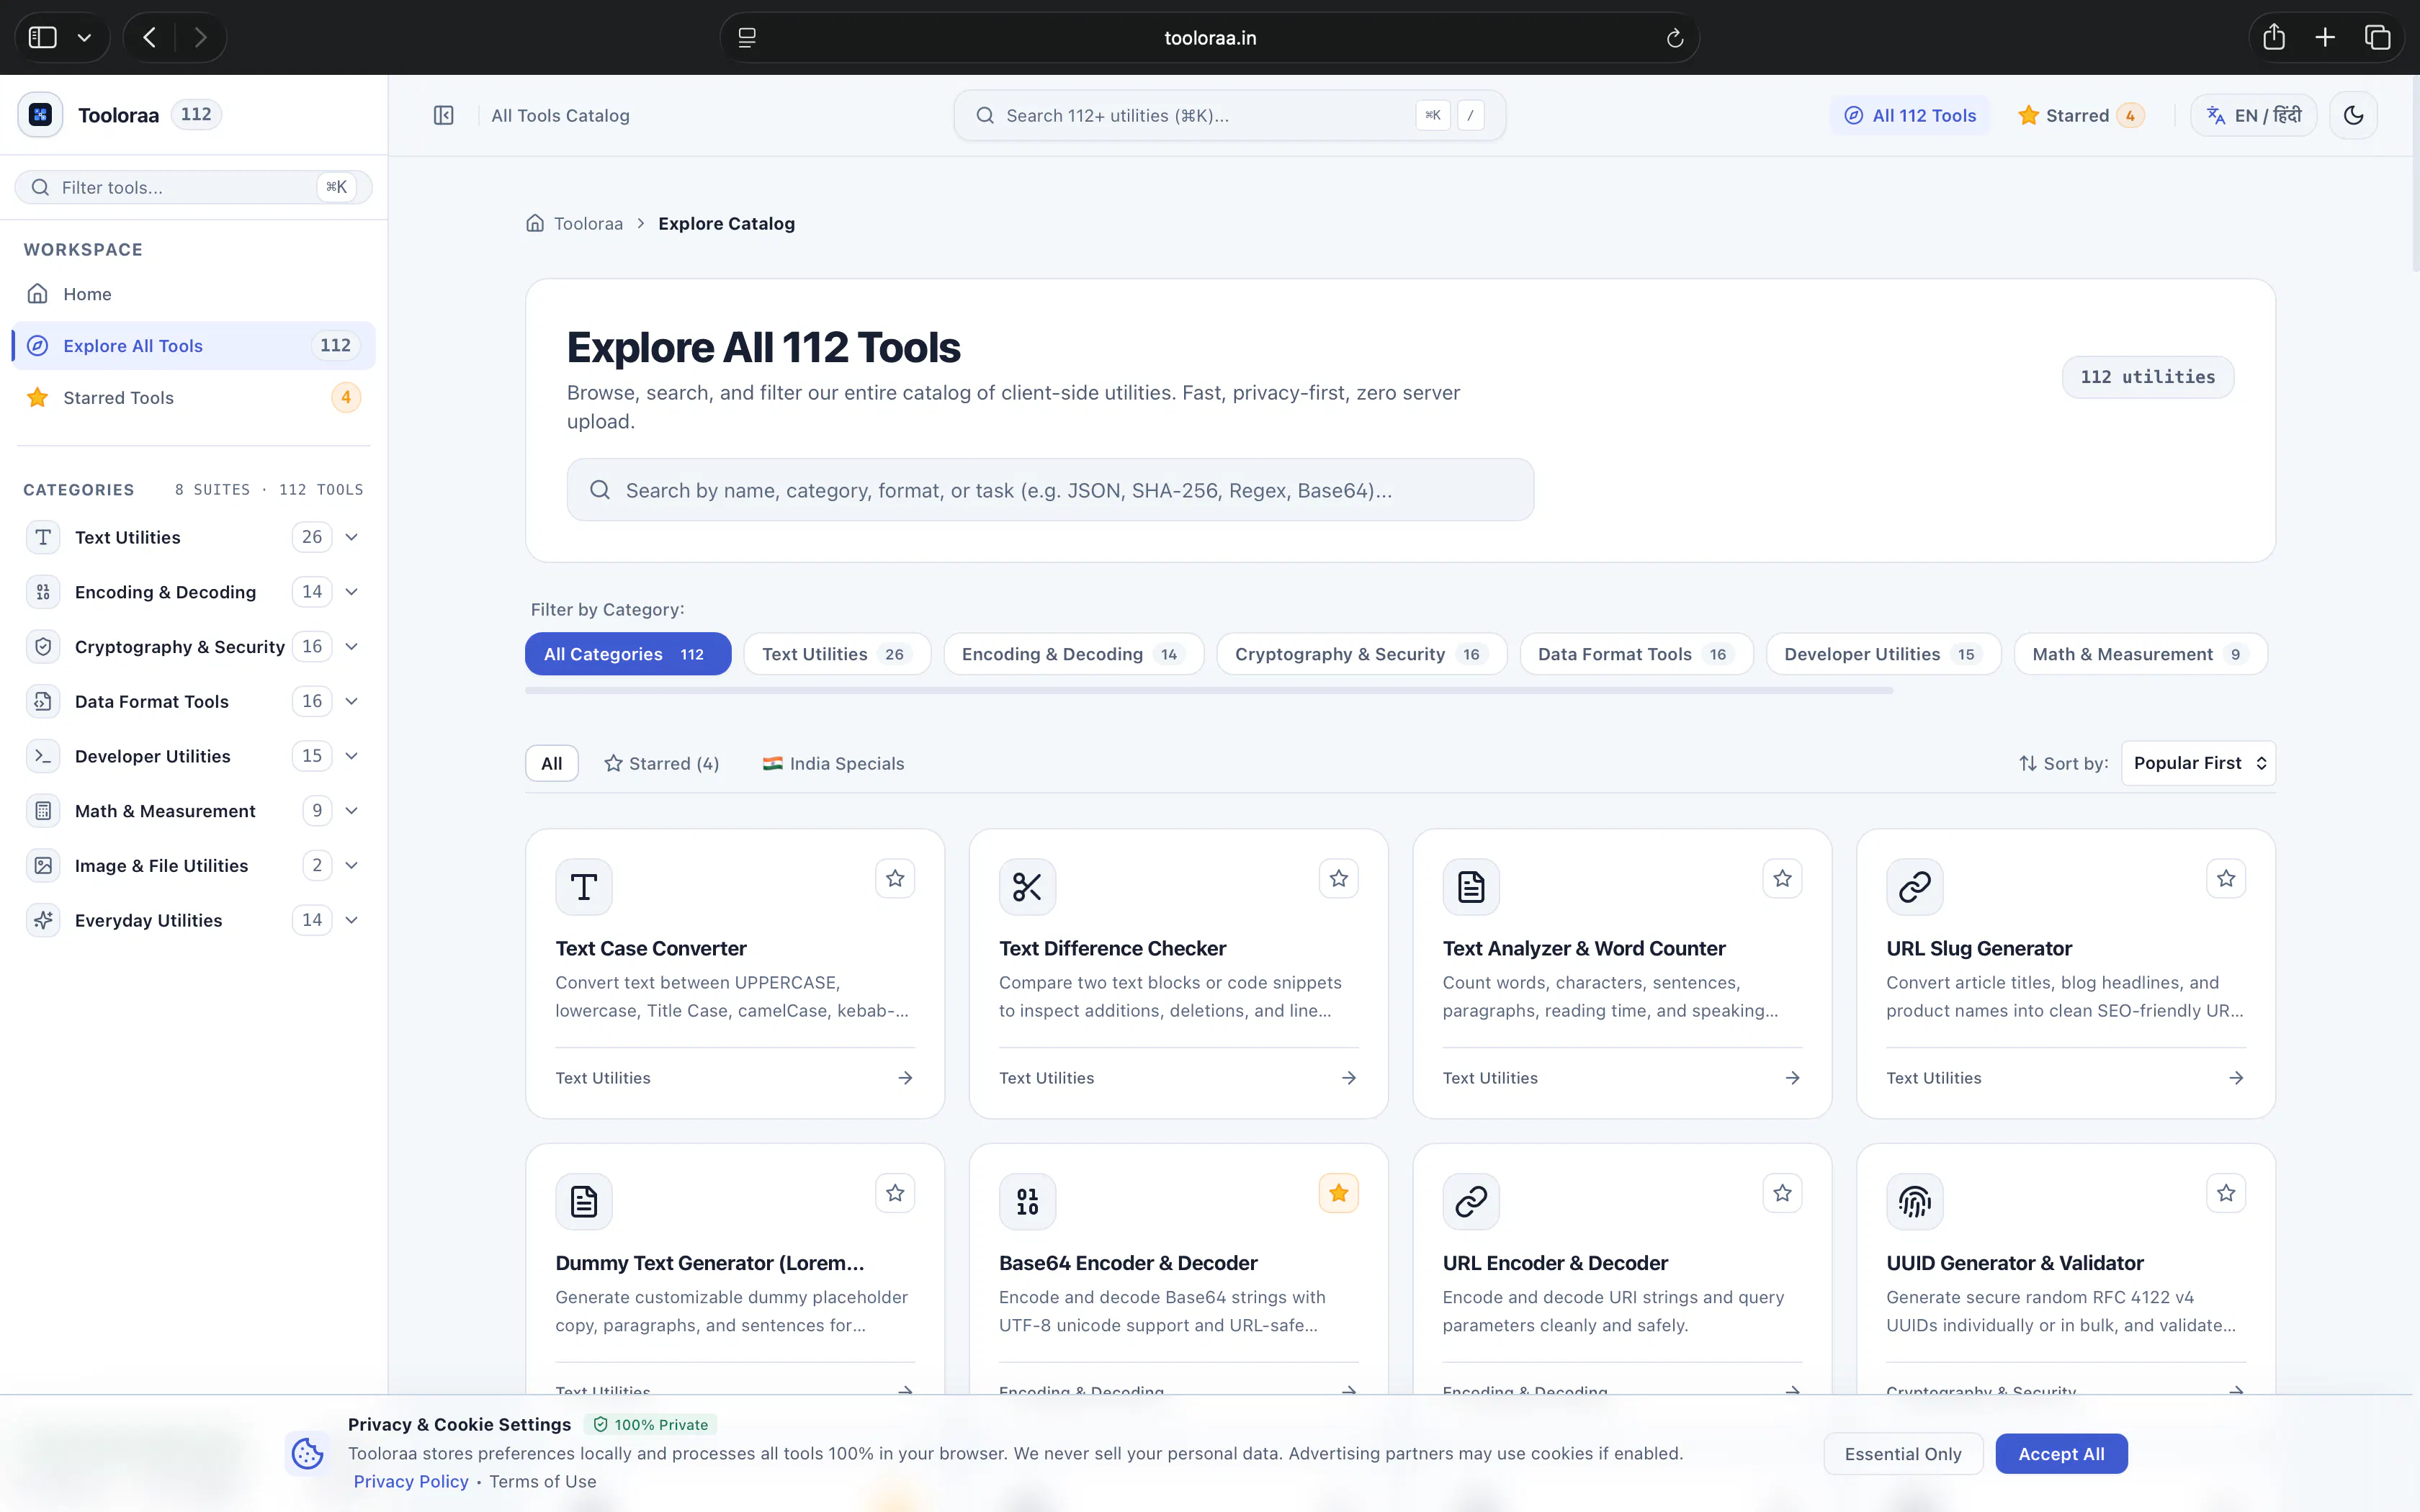Click Essential Only button

1902,1454
